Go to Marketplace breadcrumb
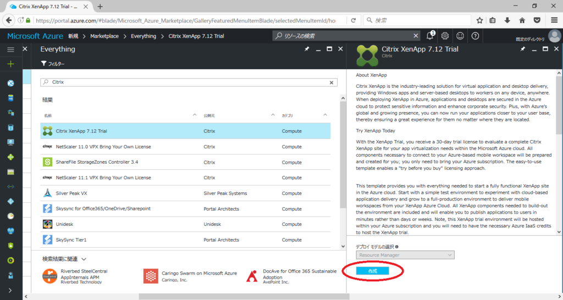563x300 pixels. coord(104,36)
